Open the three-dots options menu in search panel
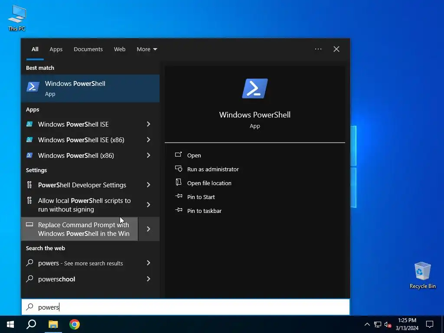This screenshot has width=444, height=333. [x=318, y=49]
